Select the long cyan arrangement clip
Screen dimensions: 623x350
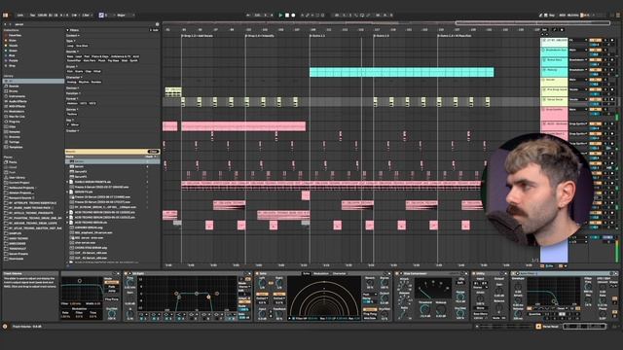click(x=402, y=72)
